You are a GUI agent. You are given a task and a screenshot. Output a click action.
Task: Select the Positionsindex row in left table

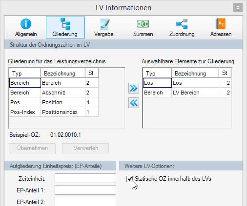(x=54, y=112)
